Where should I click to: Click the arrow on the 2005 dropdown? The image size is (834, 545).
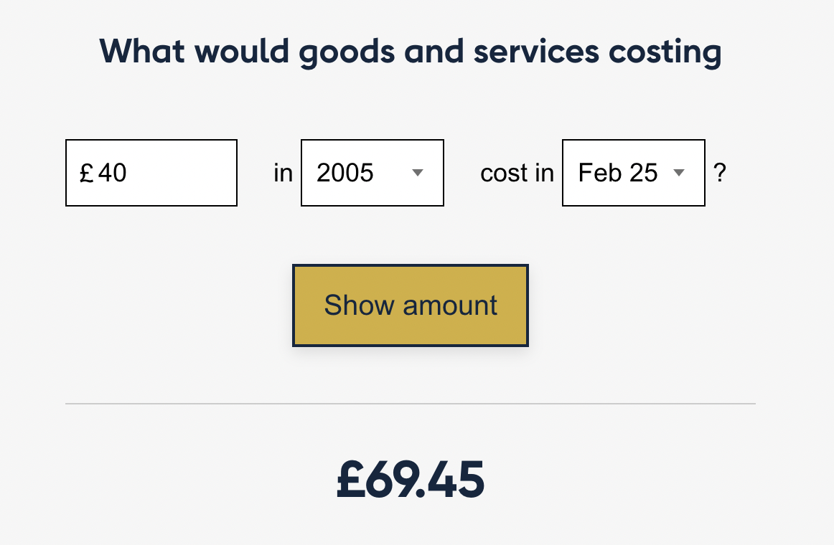(x=418, y=173)
